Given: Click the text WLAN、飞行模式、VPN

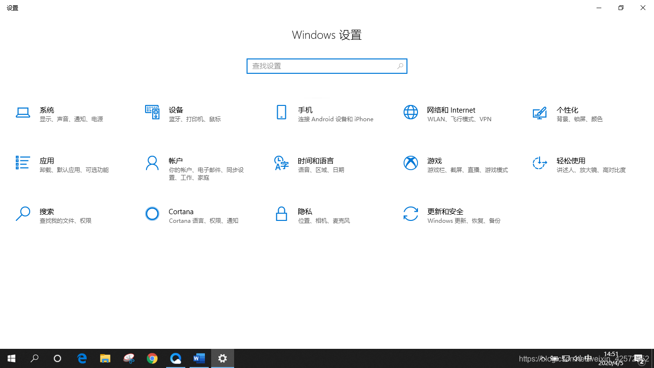Looking at the screenshot, I should click(x=460, y=119).
